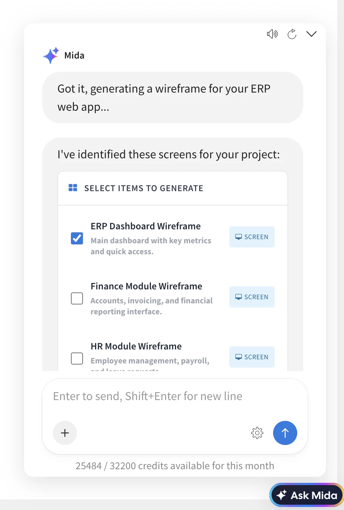Check the Finance Module Wireframe checkbox
The height and width of the screenshot is (510, 344).
tap(77, 298)
